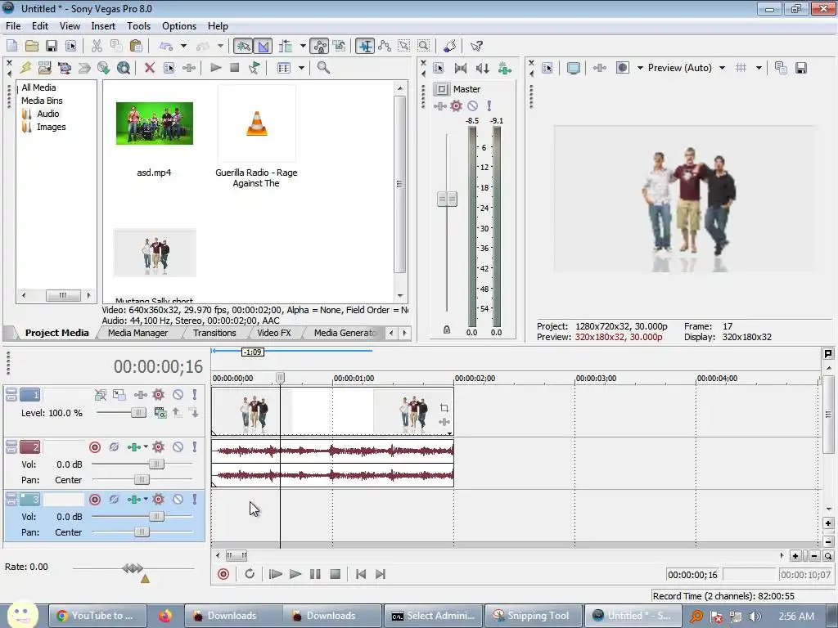
Task: Lock the Master fader channels
Action: point(447,330)
